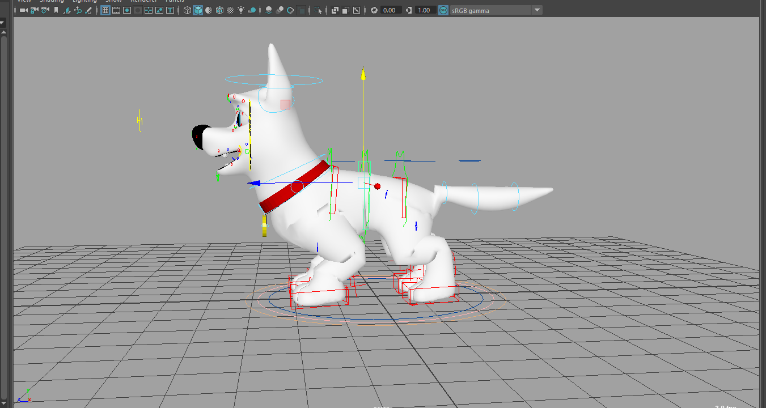766x408 pixels.
Task: Toggle the Resolution Gate display
Action: pyautogui.click(x=127, y=10)
